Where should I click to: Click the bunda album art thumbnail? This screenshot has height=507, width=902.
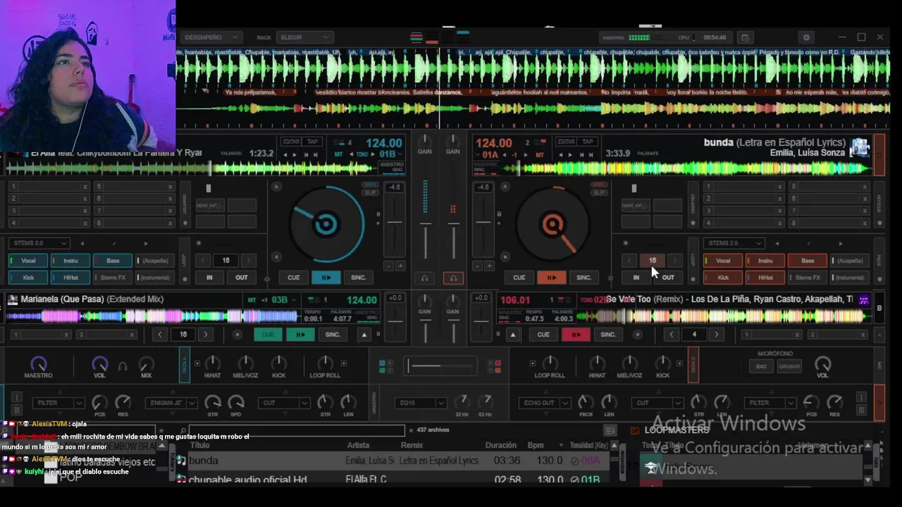coord(859,147)
